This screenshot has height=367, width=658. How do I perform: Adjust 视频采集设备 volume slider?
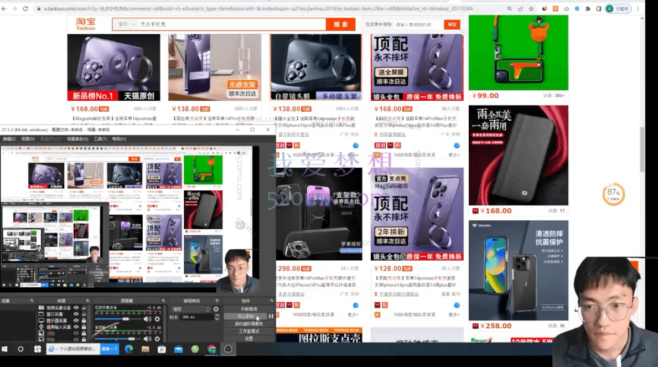tap(118, 319)
